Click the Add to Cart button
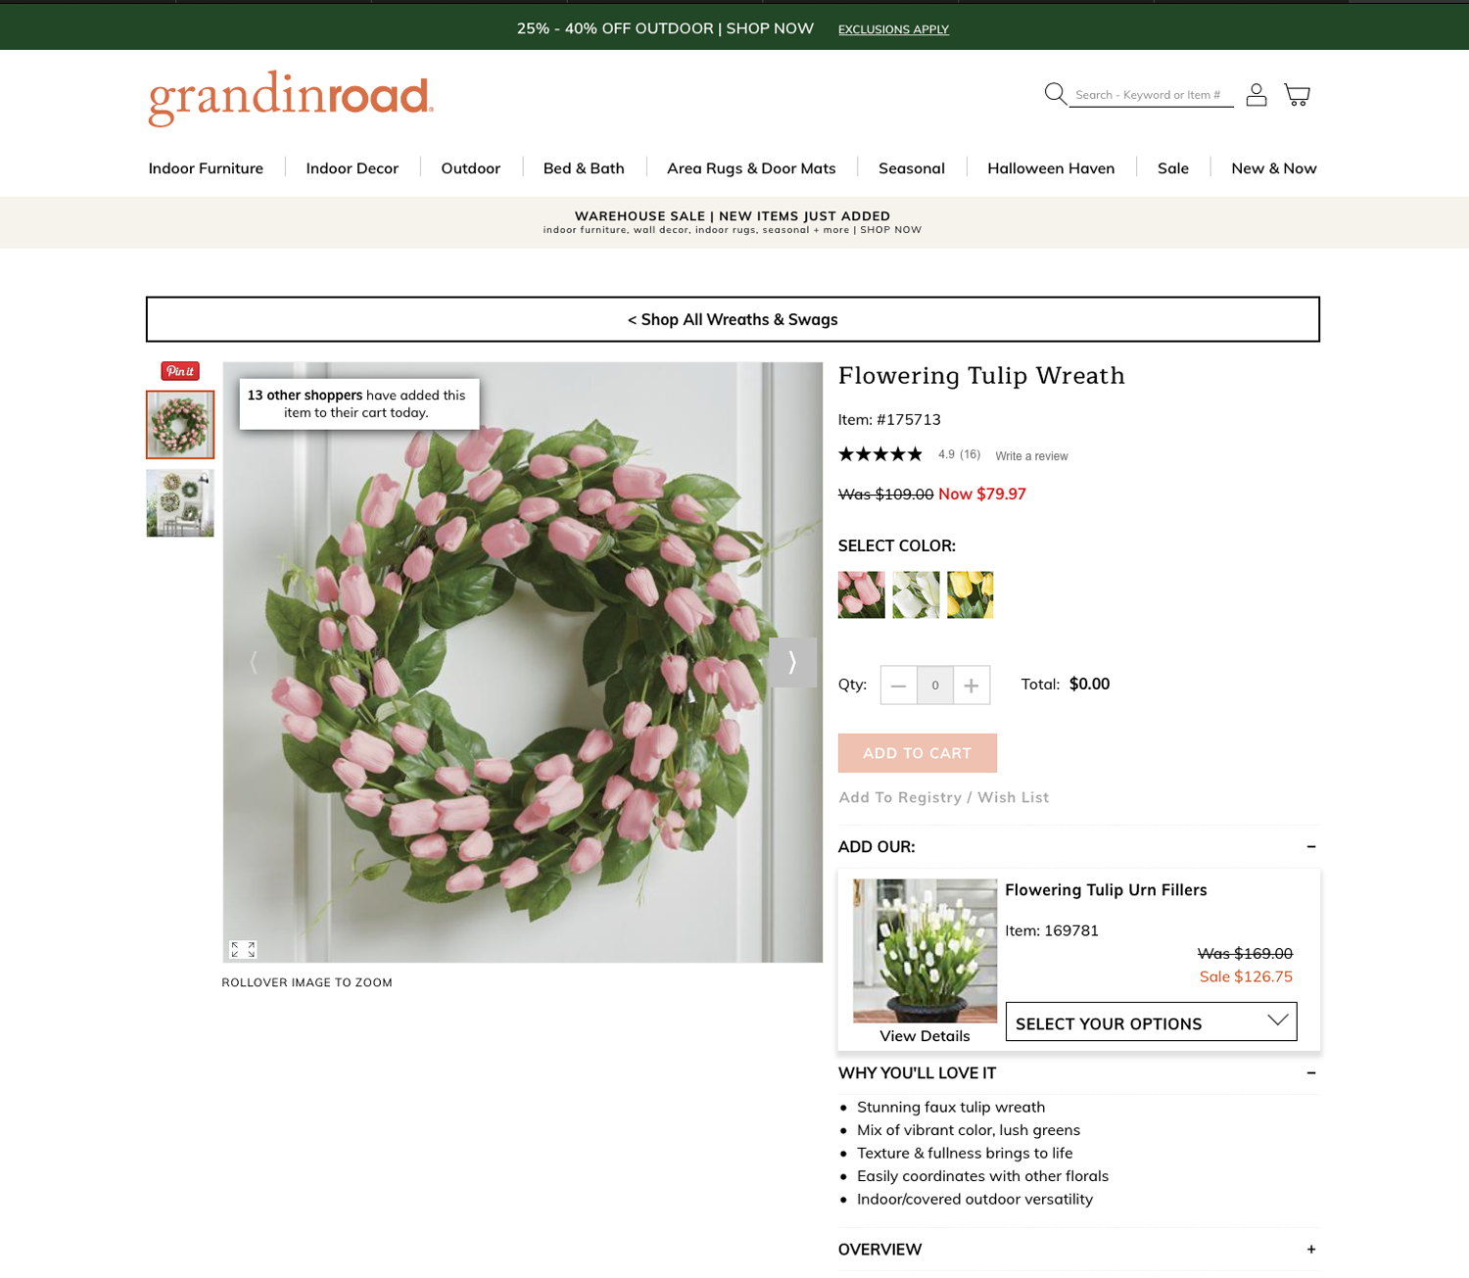Screen dimensions: 1469x1278 point(918,753)
